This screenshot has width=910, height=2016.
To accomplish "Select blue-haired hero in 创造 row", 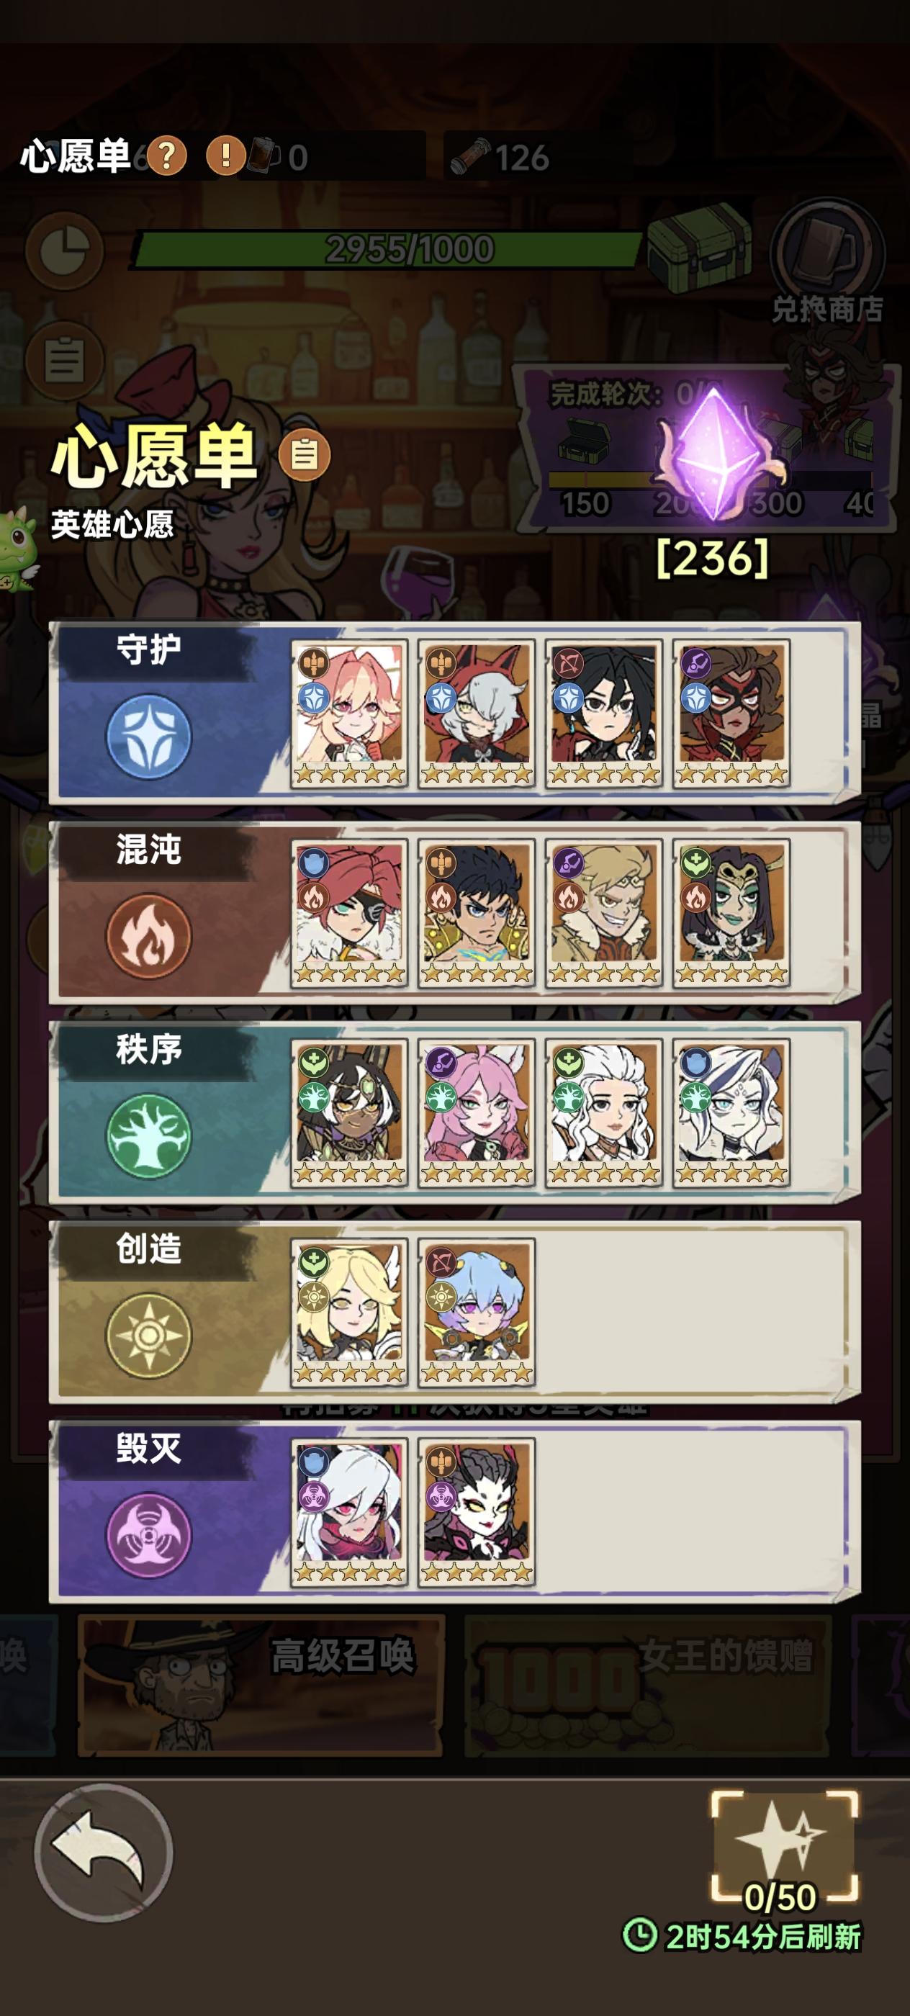I will (477, 1313).
